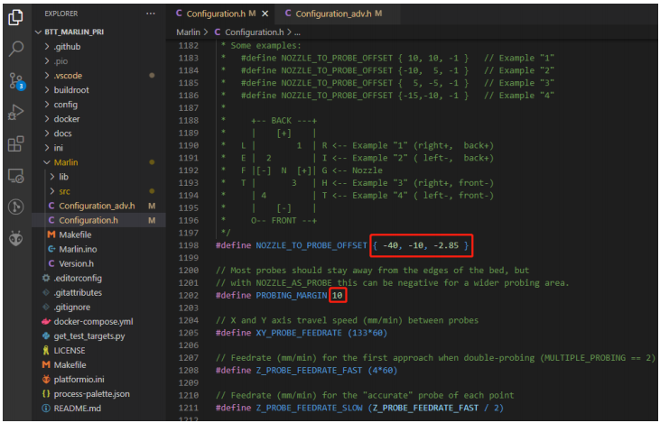
Task: Switch to the Configuration_adv.h tab
Action: pos(332,14)
